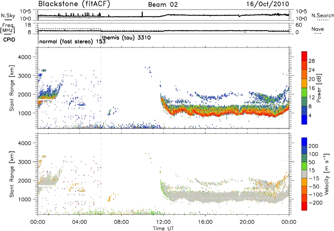Click the '04:00' time tick label

pos(80,222)
